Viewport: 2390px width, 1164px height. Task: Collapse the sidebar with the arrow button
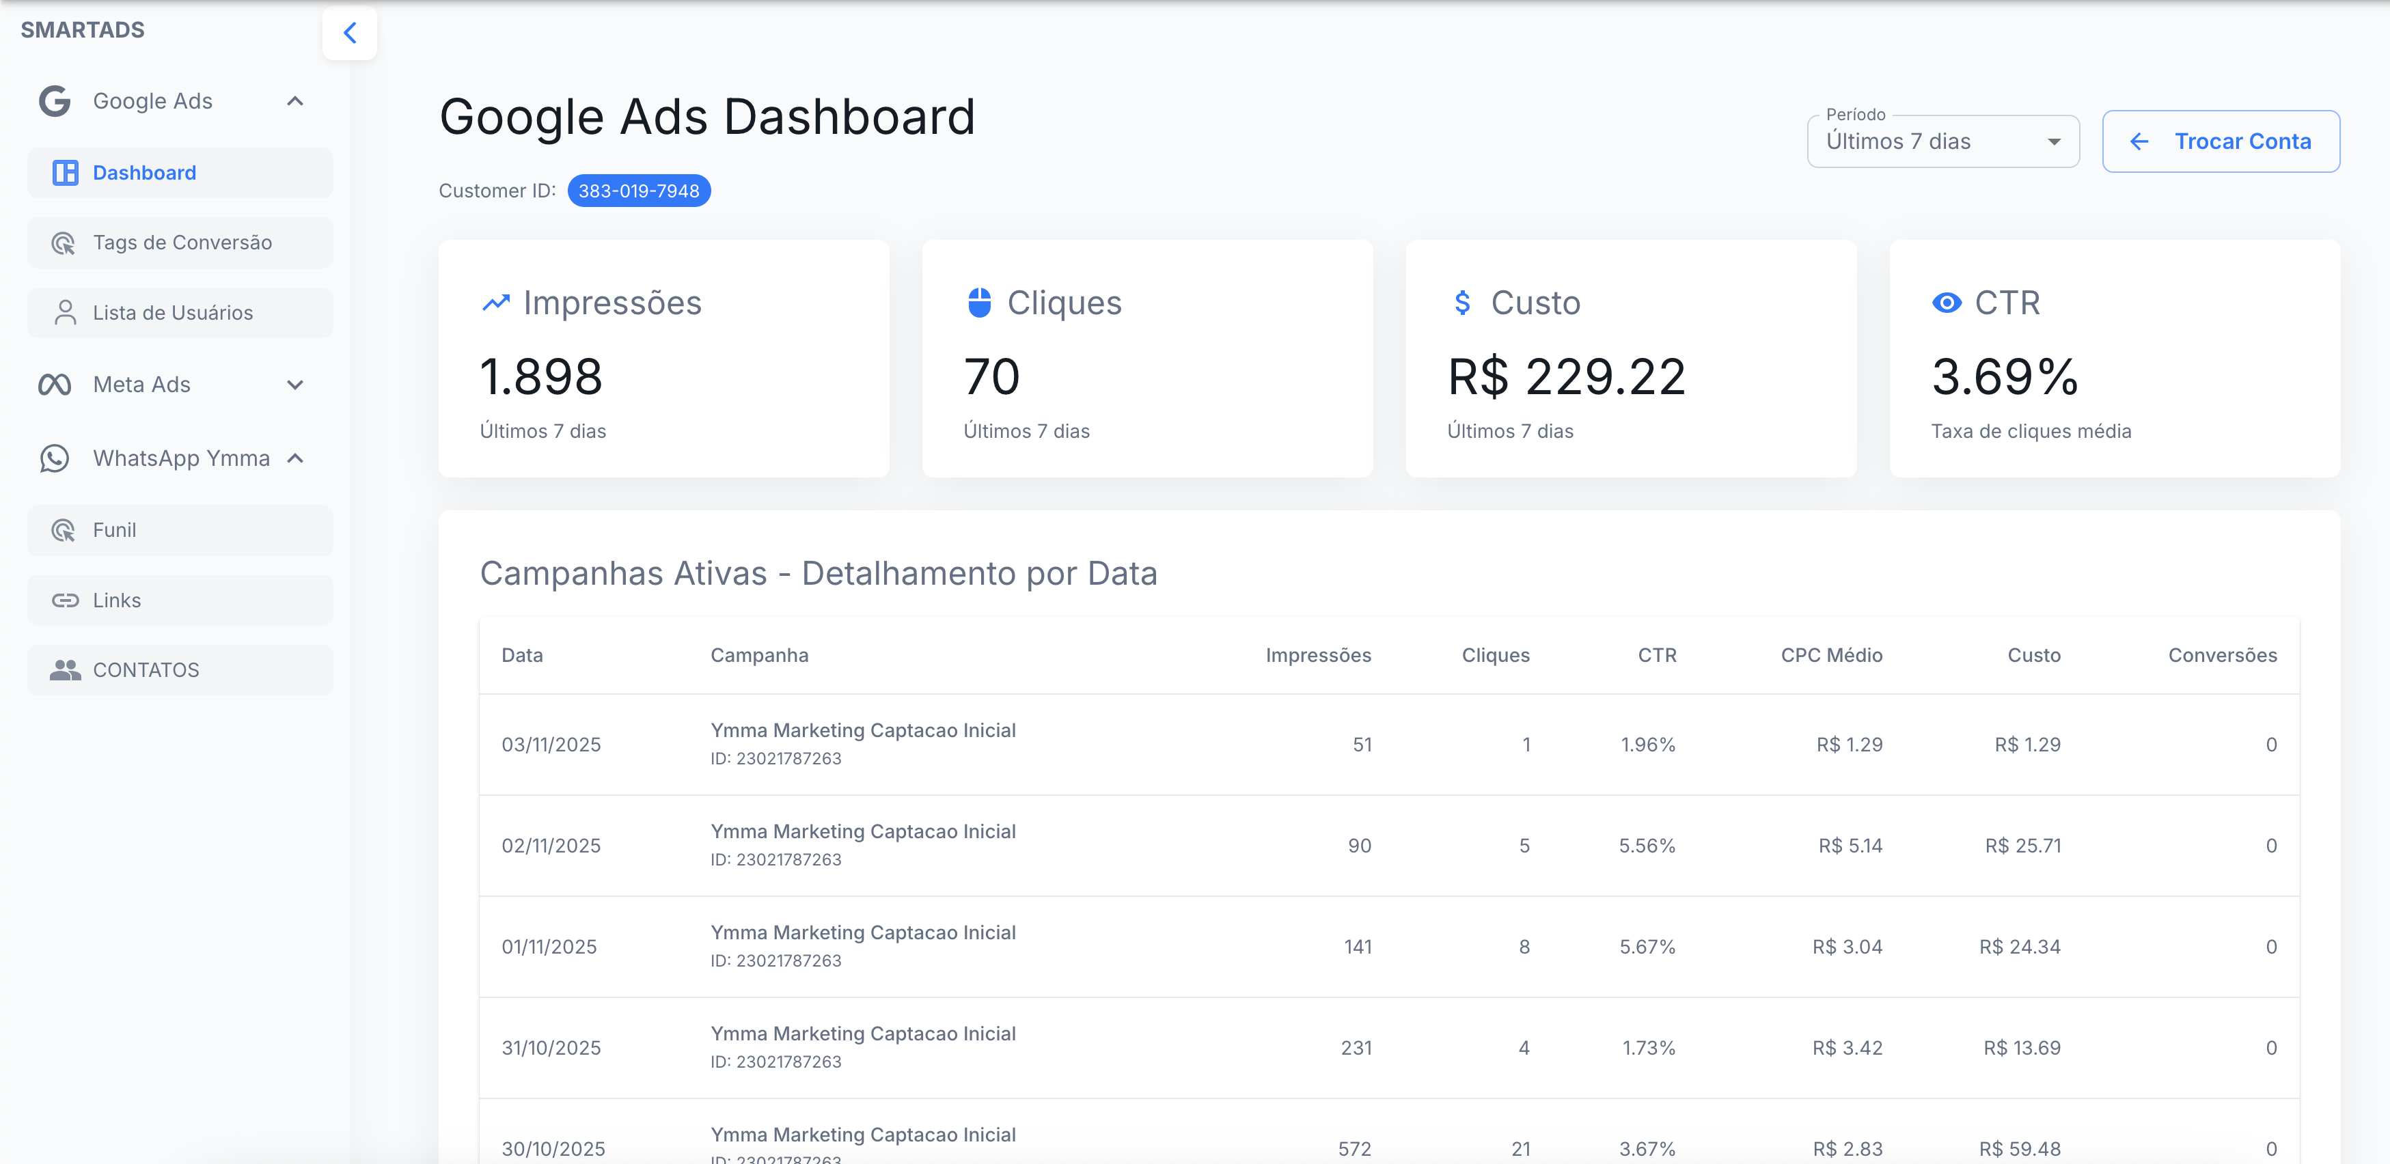350,33
